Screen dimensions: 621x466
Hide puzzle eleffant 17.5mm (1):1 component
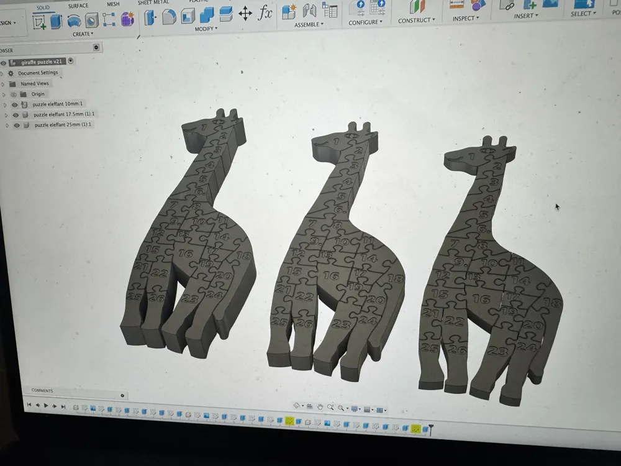[x=16, y=115]
